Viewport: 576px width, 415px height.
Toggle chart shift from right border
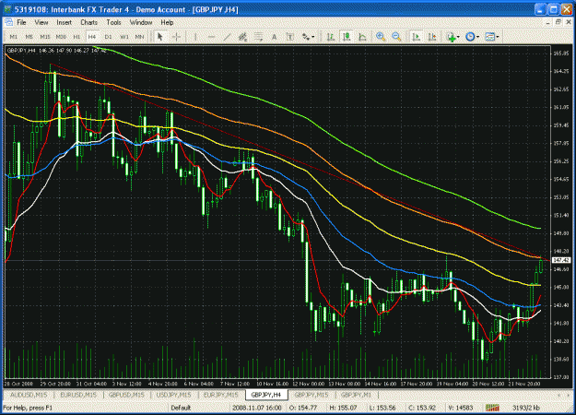coord(431,37)
